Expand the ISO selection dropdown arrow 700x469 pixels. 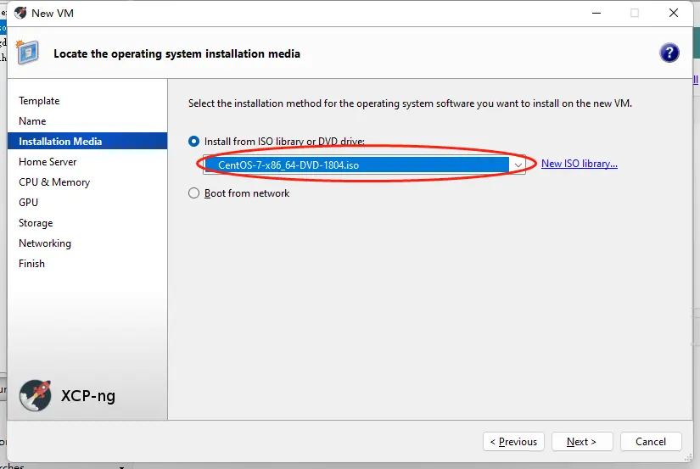(x=518, y=165)
